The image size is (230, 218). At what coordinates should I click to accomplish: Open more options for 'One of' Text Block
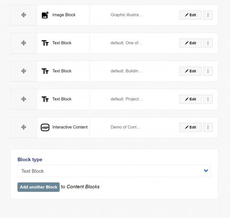[x=208, y=43]
